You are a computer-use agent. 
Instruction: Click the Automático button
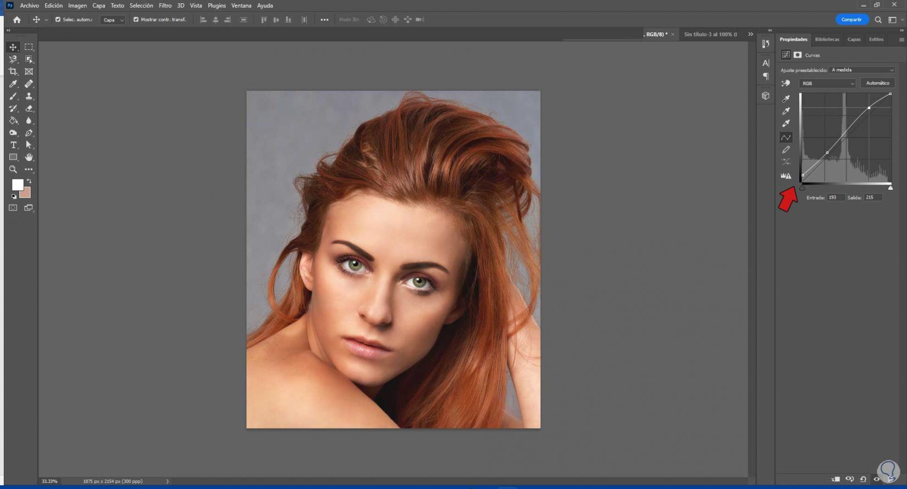pyautogui.click(x=877, y=83)
